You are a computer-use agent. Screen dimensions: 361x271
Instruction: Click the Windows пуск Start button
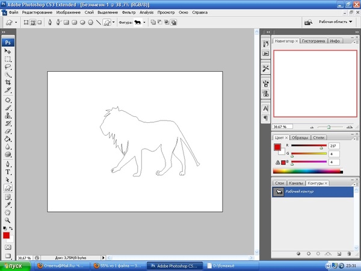pos(13,265)
